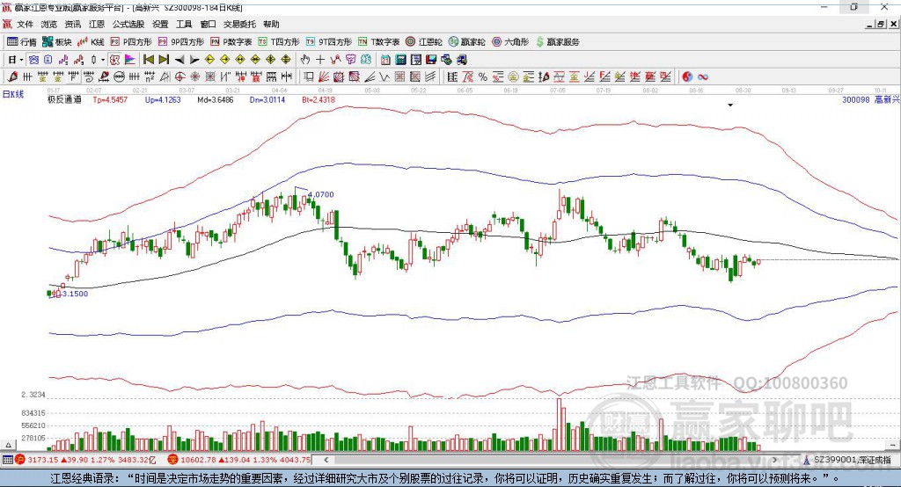Click the Bt=2.4318 indicator value
Screen dimensions: 901x487
tap(319, 99)
